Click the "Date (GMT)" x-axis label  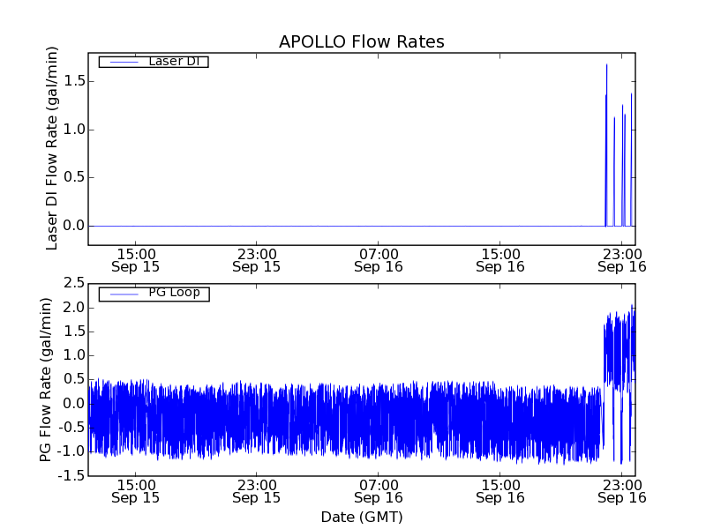click(x=362, y=517)
